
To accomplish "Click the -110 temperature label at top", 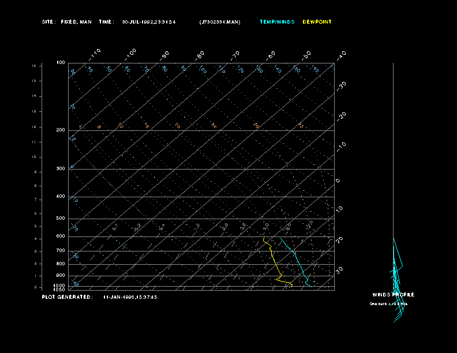I will click(x=96, y=54).
